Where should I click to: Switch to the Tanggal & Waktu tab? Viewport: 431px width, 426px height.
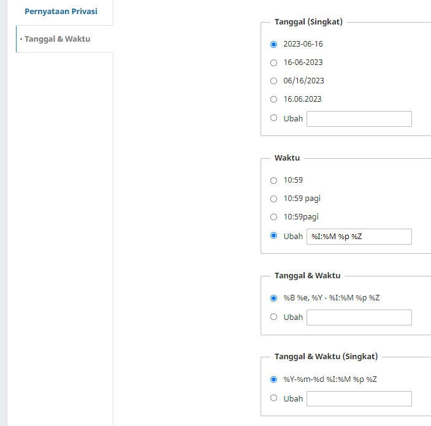[57, 39]
